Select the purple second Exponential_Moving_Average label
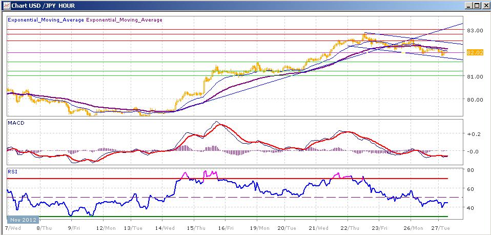Image resolution: width=491 pixels, height=235 pixels. pyautogui.click(x=125, y=20)
